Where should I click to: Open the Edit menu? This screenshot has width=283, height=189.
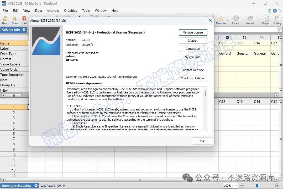pos(16,11)
